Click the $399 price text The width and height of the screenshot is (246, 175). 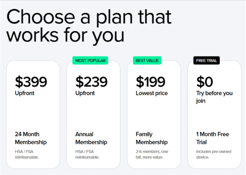pyautogui.click(x=31, y=82)
